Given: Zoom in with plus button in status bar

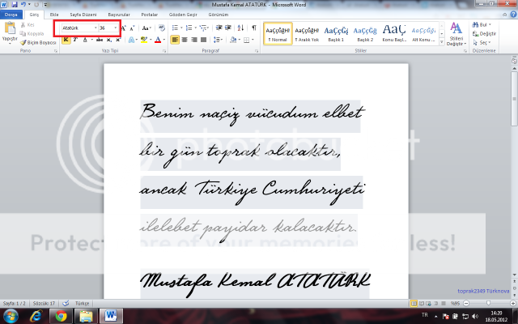Looking at the screenshot, I should [x=513, y=303].
